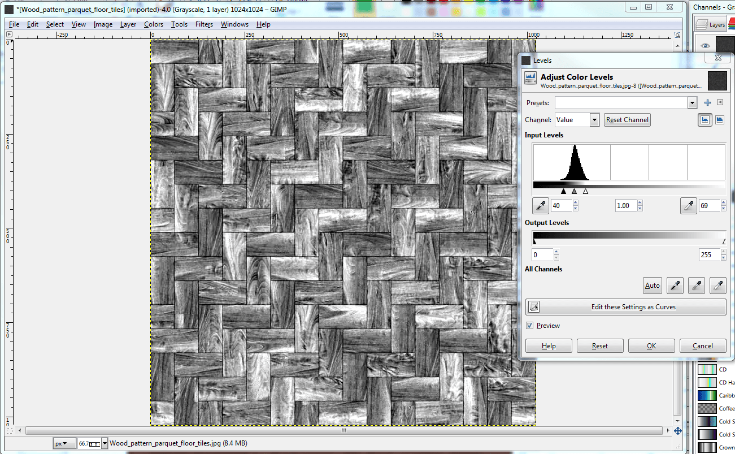Click the Reset Channel button
The image size is (735, 454).
(x=627, y=120)
